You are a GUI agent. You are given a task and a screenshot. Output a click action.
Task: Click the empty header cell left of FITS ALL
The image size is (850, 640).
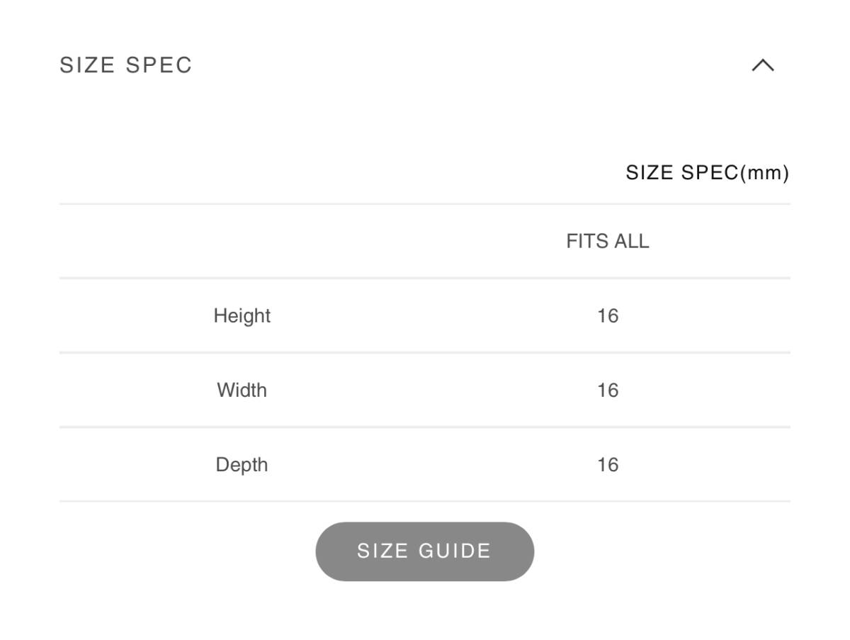pyautogui.click(x=242, y=242)
